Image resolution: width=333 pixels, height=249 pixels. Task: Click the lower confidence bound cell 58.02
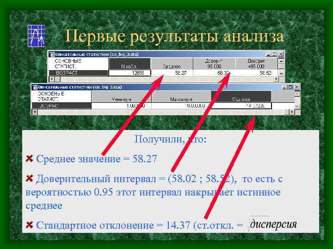pos(214,73)
